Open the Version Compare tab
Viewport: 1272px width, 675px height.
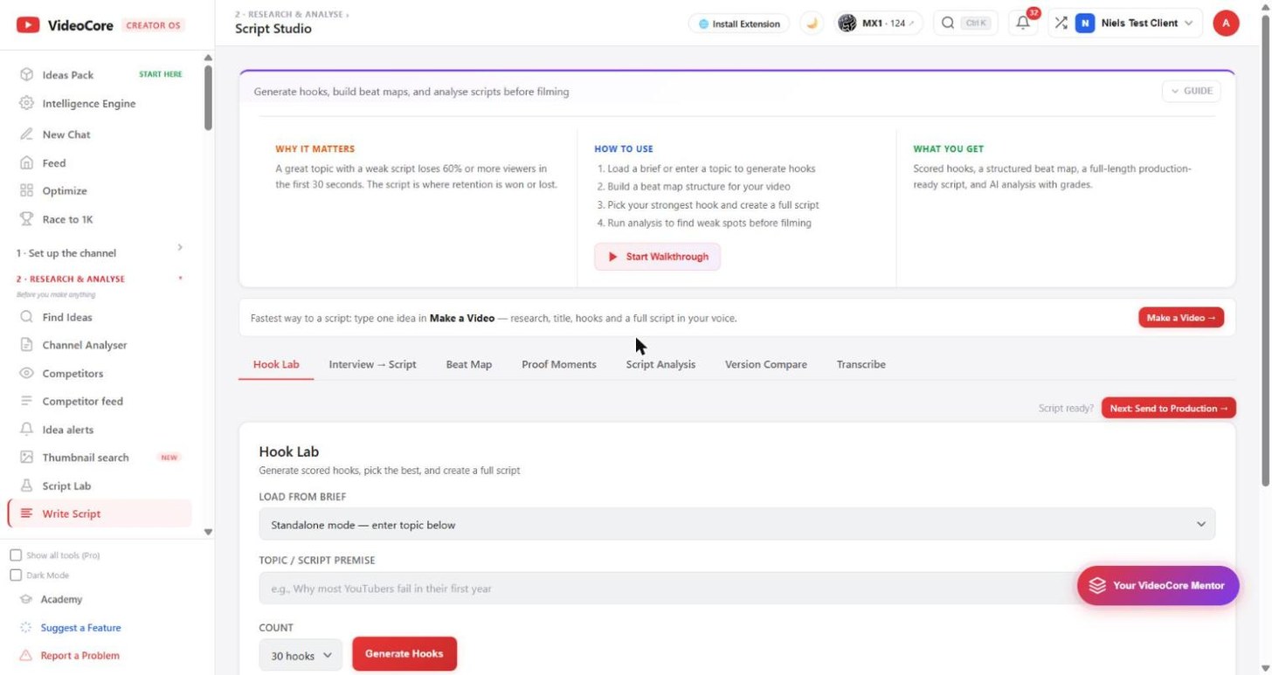point(766,364)
